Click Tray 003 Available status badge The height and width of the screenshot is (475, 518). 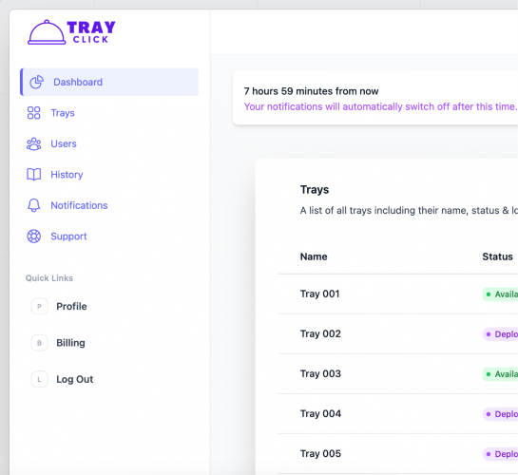click(x=500, y=374)
